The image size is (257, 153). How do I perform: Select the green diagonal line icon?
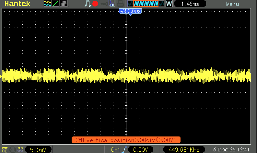pos(55,4)
